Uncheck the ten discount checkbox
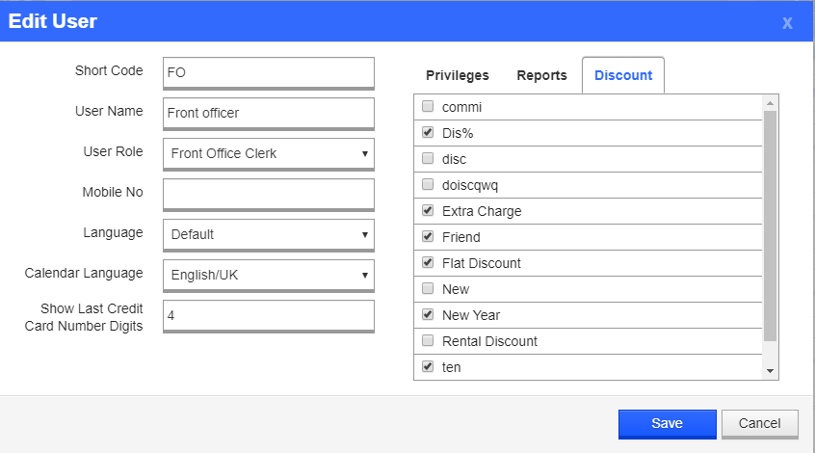The image size is (815, 453). 428,366
